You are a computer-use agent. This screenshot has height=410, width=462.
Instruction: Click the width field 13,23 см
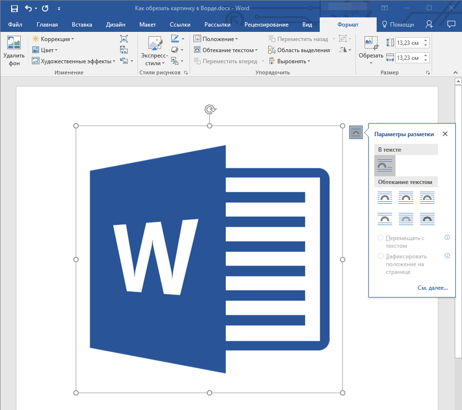409,58
